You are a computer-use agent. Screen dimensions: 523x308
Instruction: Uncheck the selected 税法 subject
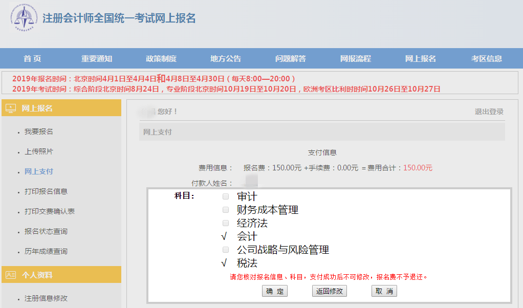coord(225,263)
